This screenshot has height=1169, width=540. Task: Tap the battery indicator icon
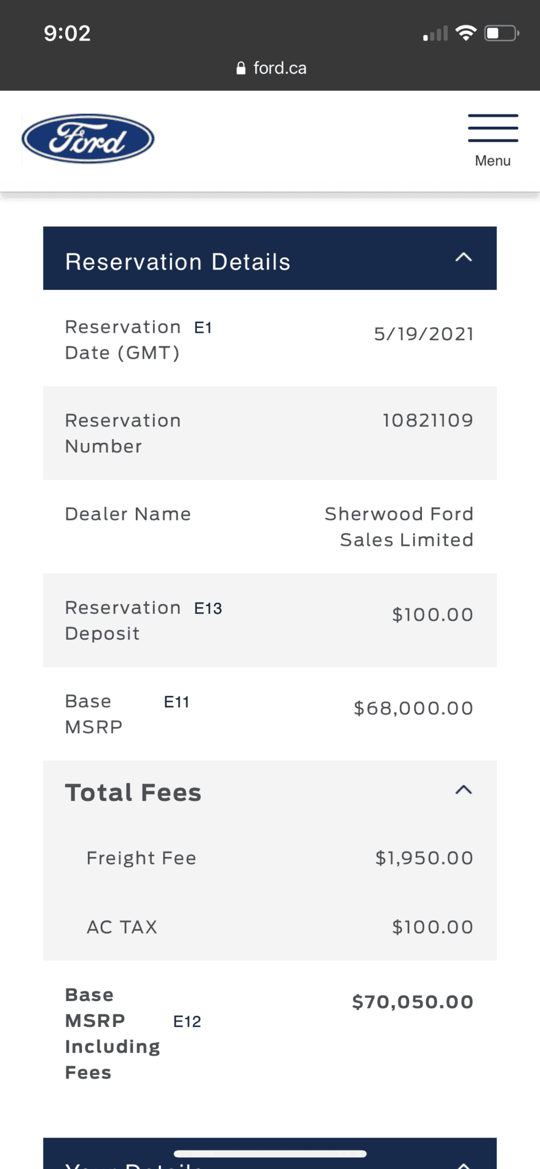[501, 33]
